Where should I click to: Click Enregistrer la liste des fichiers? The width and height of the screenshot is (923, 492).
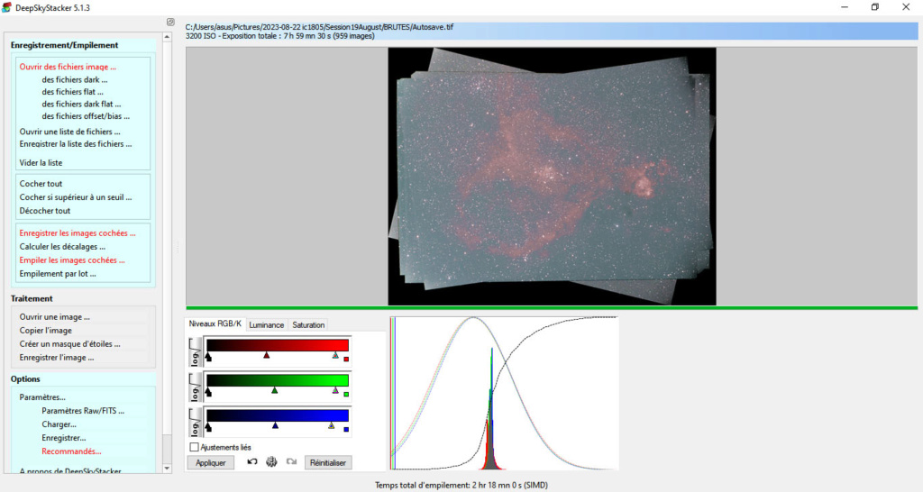point(76,143)
